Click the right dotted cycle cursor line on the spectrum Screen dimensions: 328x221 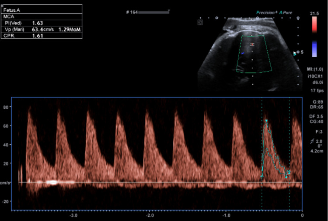pos(290,154)
